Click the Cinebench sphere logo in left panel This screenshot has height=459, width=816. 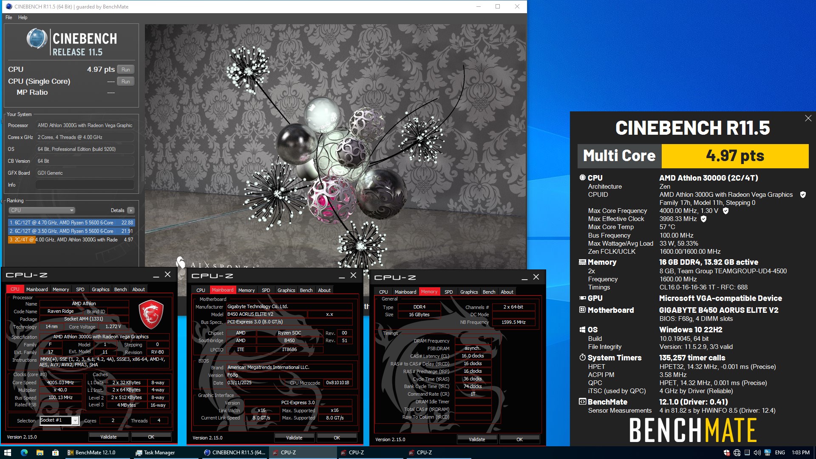point(37,39)
